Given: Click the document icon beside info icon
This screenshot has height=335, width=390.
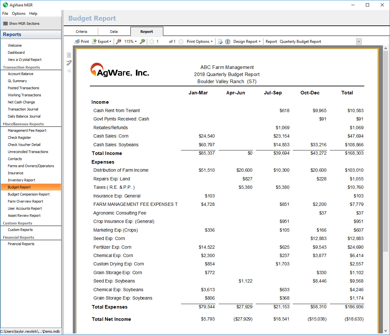Looking at the screenshot, I should pyautogui.click(x=220, y=42).
